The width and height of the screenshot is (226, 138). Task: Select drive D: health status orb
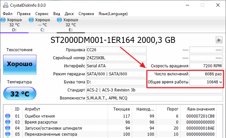coord(3,20)
